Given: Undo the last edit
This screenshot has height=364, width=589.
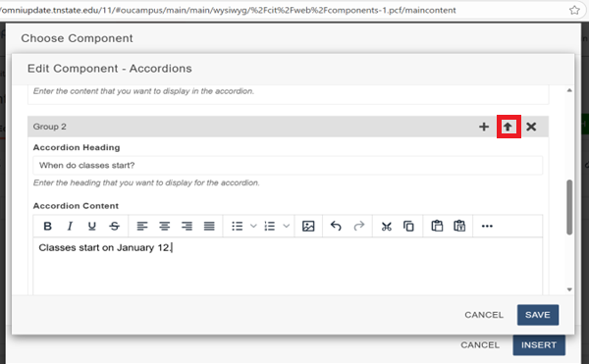Looking at the screenshot, I should pyautogui.click(x=336, y=226).
